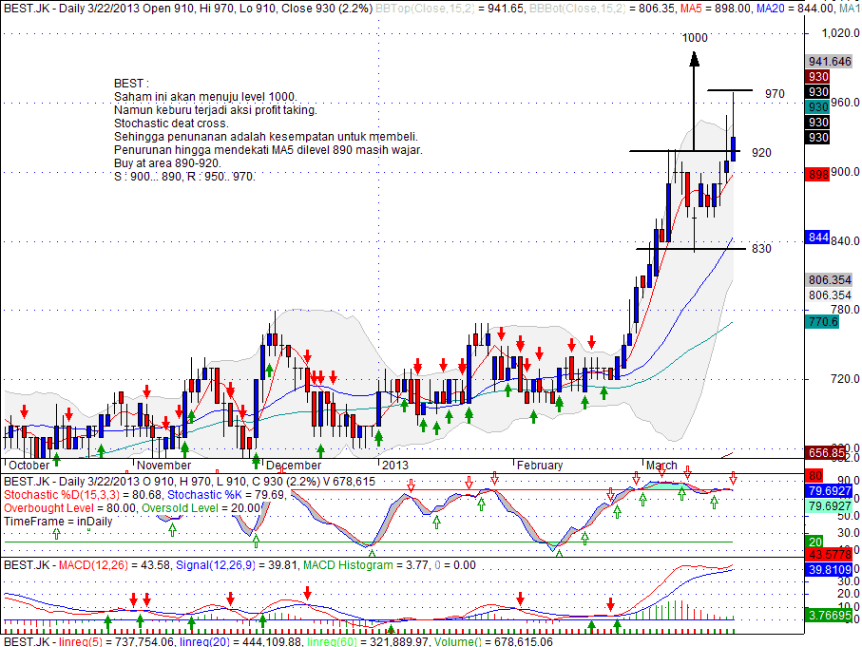Click the 960.0 price axis label
Viewport: 862px width, 647px height.
(845, 103)
